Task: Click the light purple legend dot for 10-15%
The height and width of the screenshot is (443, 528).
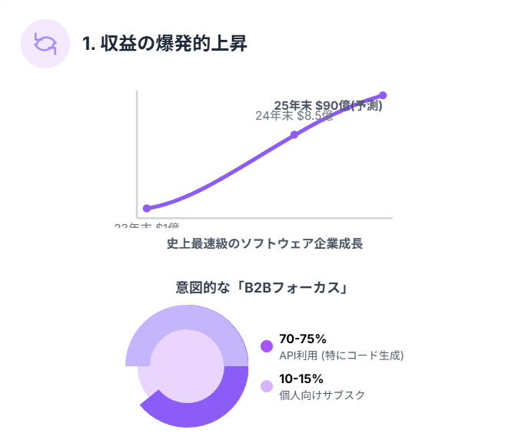Action: (267, 386)
